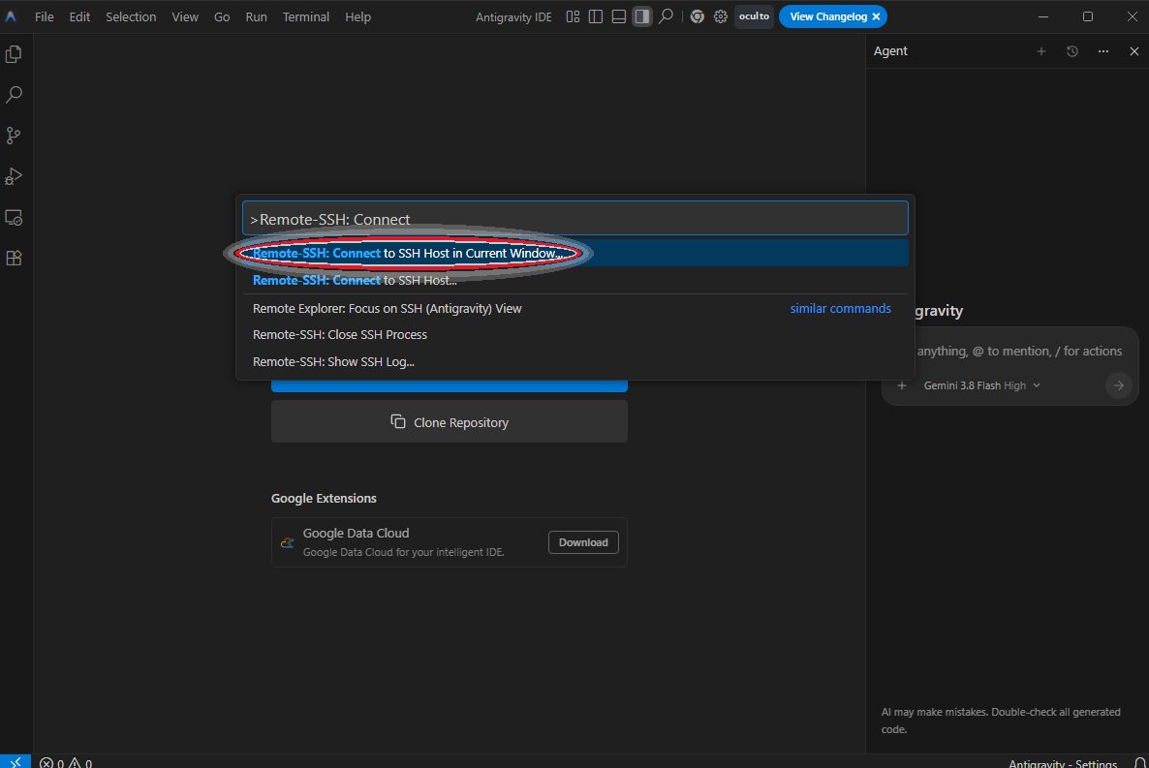The width and height of the screenshot is (1149, 768).
Task: Click the View Changelog button
Action: [x=828, y=16]
